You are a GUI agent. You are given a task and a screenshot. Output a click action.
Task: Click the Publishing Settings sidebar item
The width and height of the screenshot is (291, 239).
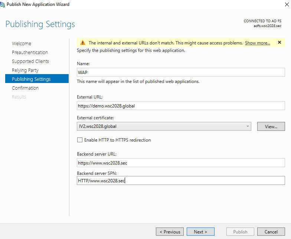[37, 79]
